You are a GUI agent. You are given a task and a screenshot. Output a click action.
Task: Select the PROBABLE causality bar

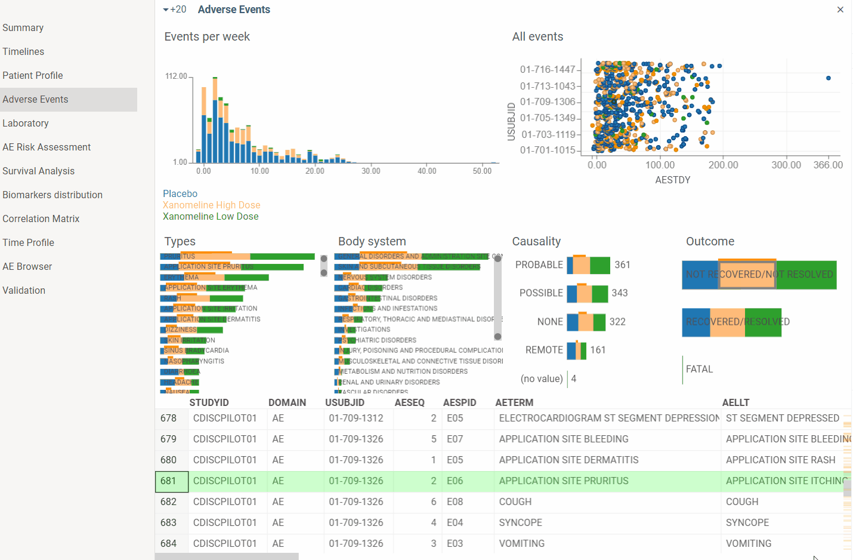pyautogui.click(x=588, y=264)
